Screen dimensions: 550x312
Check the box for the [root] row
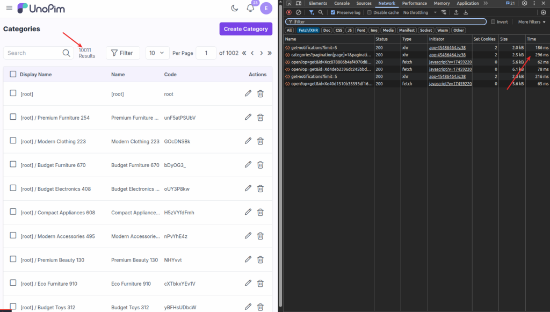coord(13,93)
